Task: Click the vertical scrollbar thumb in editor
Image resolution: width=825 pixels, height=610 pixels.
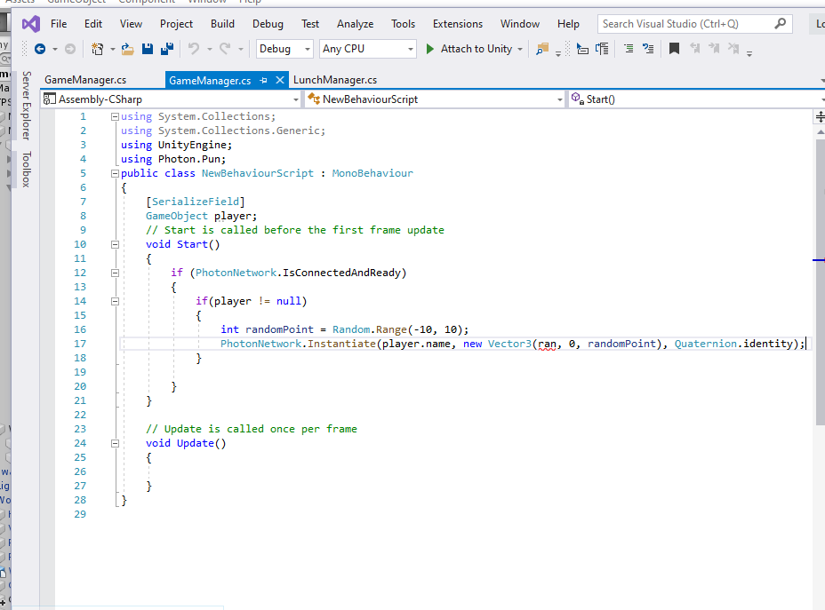Action: point(820,281)
